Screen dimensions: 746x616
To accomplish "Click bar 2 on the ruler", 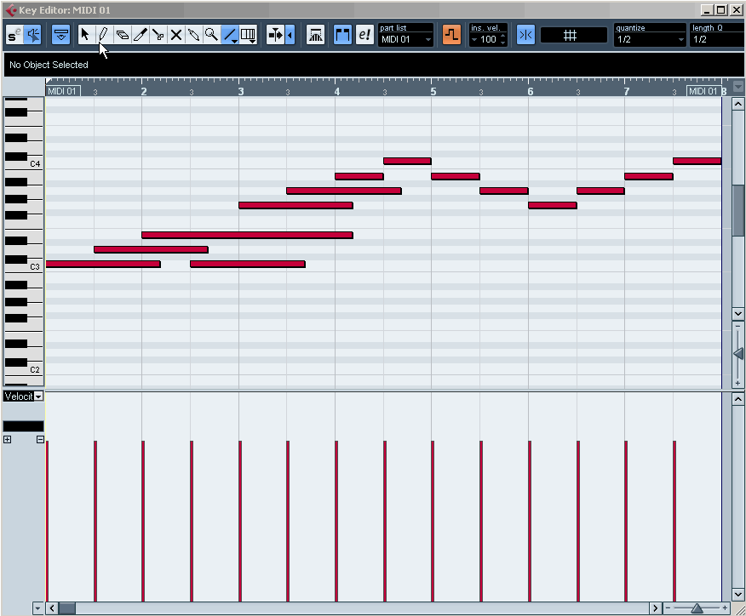I will (x=143, y=91).
